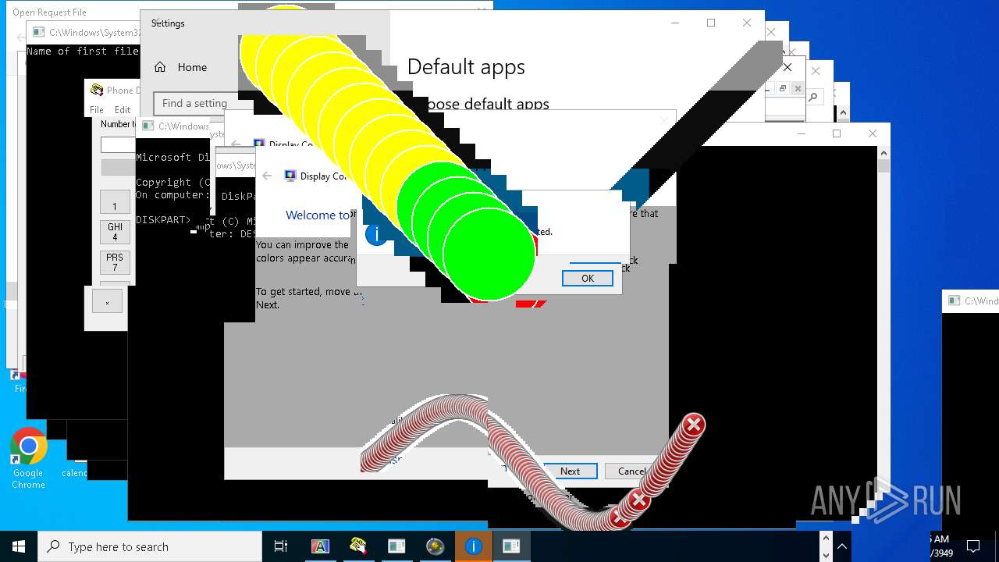Switch to Phone Dialer in taskbar

point(358,546)
